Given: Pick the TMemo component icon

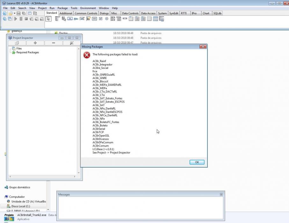Looking at the screenshot, I should point(88,19).
